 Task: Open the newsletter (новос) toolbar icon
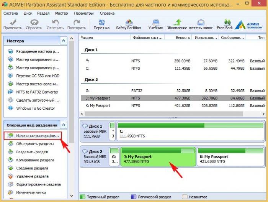coord(201,25)
